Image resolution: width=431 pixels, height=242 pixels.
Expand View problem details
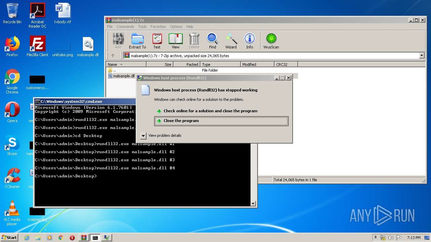click(161, 135)
